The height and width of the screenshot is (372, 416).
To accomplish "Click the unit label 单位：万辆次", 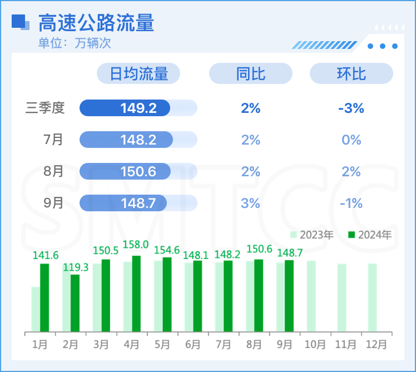I will (x=75, y=43).
